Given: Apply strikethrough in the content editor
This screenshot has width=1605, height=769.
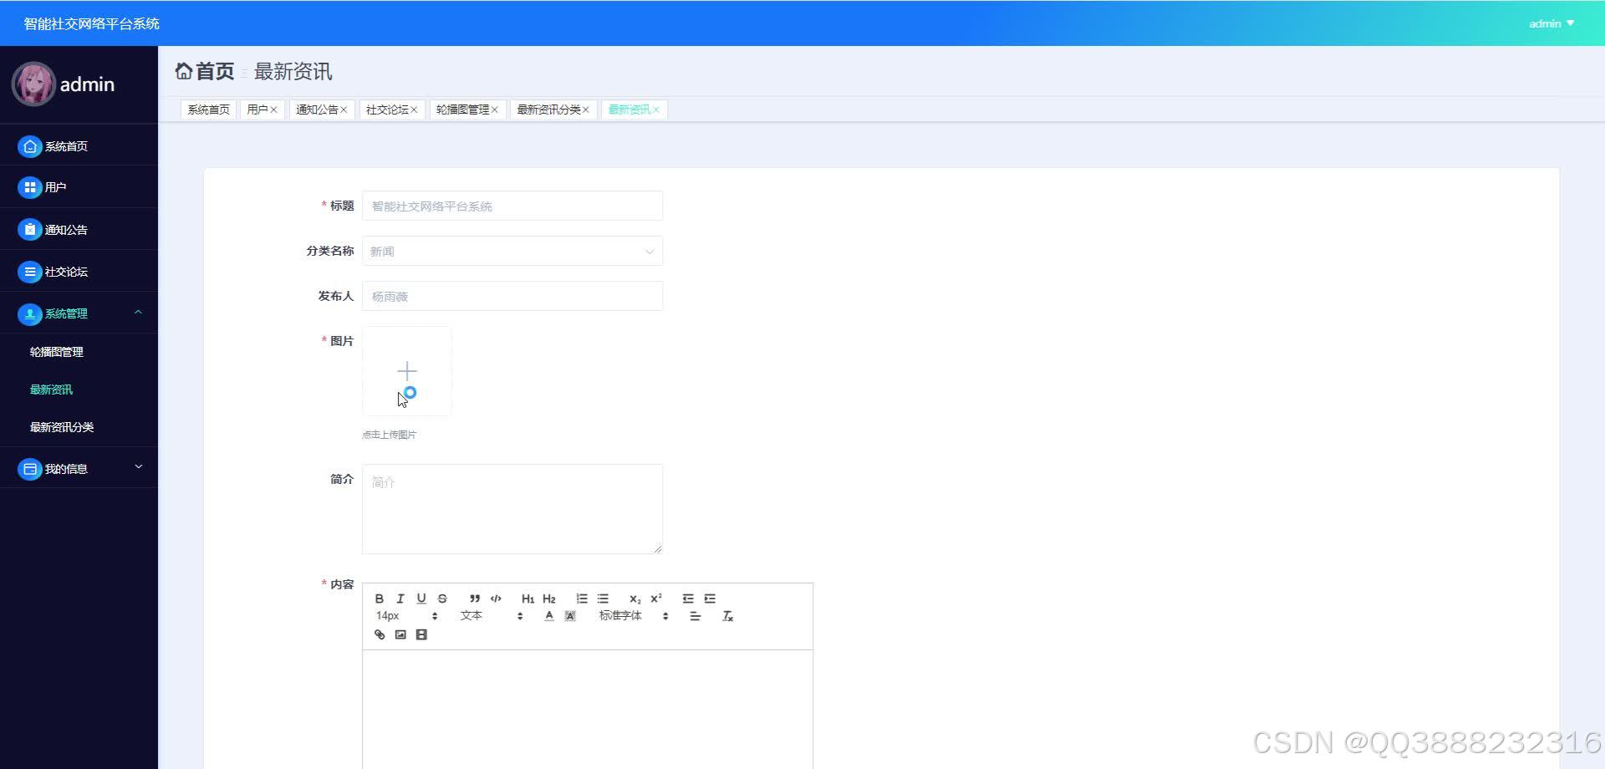Looking at the screenshot, I should (x=442, y=598).
